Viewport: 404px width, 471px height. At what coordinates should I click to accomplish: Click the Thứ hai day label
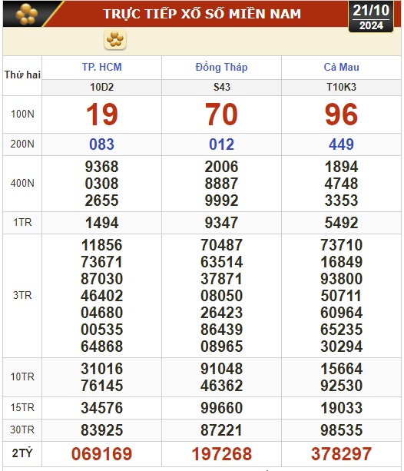coord(22,75)
